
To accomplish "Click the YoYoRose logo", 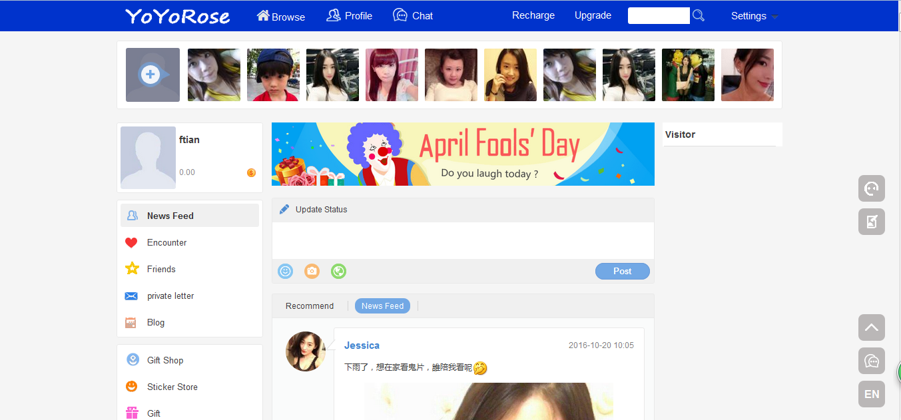I will (x=177, y=16).
